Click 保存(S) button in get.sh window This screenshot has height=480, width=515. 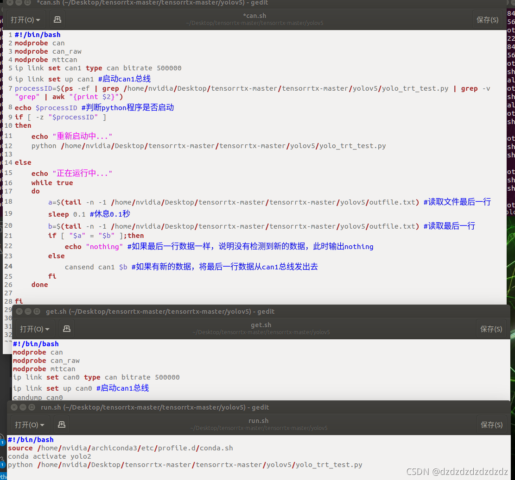491,329
